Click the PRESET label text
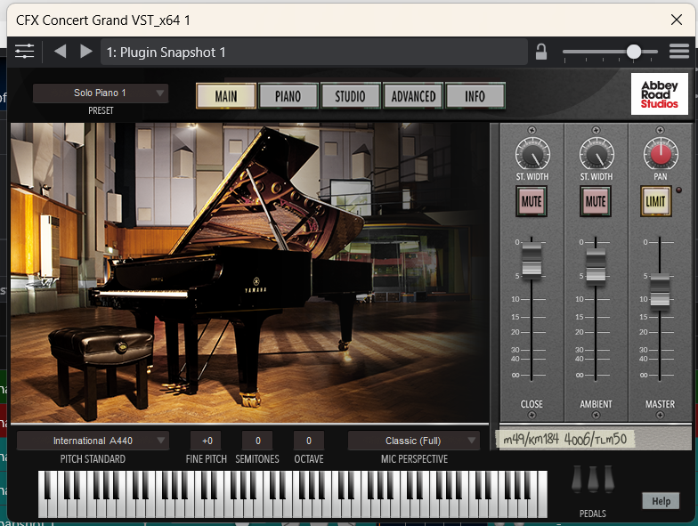Screen dimensions: 698x526 pos(101,110)
